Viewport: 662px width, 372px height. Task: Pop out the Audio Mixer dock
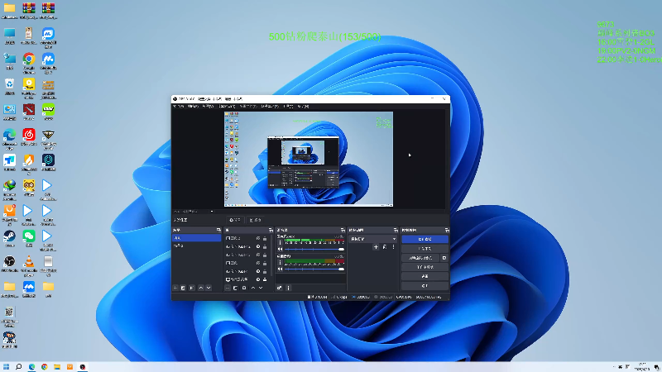click(343, 230)
